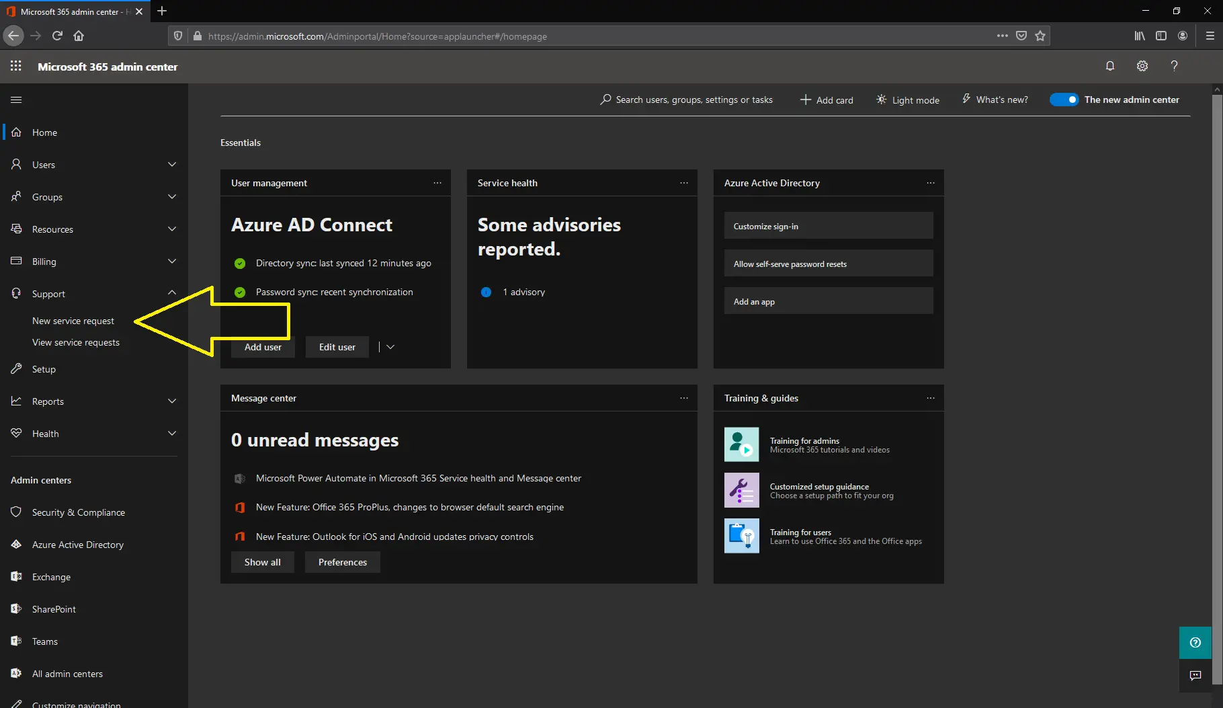Open What's new? link

tap(995, 100)
